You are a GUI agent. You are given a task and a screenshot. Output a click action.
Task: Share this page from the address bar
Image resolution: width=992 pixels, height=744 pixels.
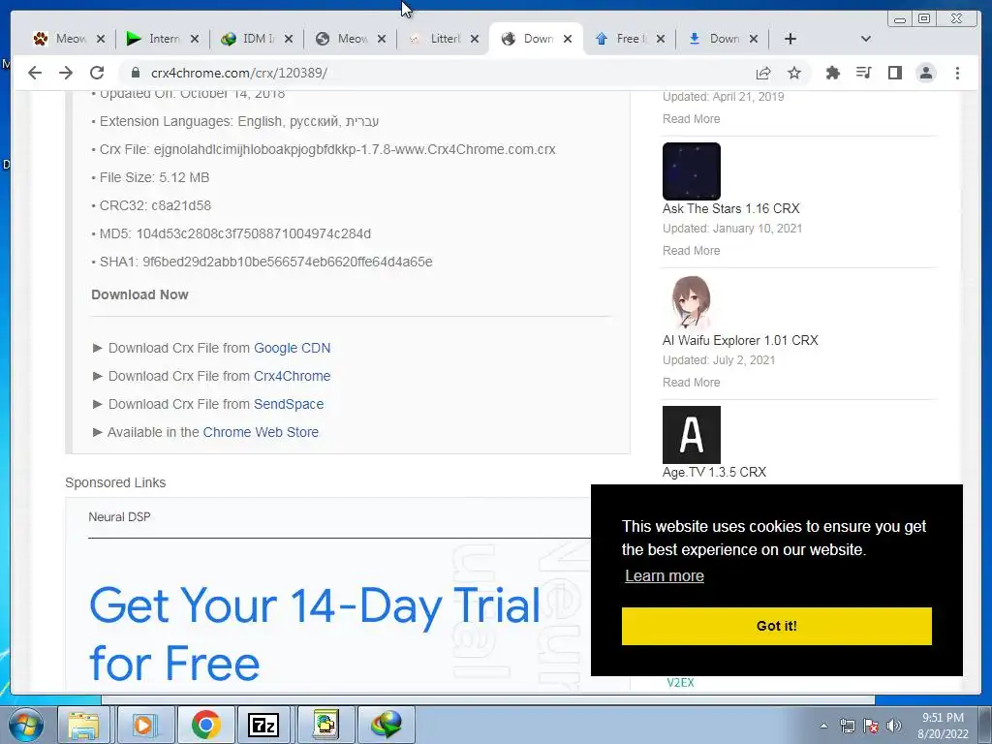coord(763,73)
